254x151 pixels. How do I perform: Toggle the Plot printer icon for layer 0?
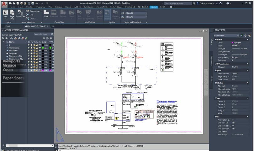tap(40, 45)
